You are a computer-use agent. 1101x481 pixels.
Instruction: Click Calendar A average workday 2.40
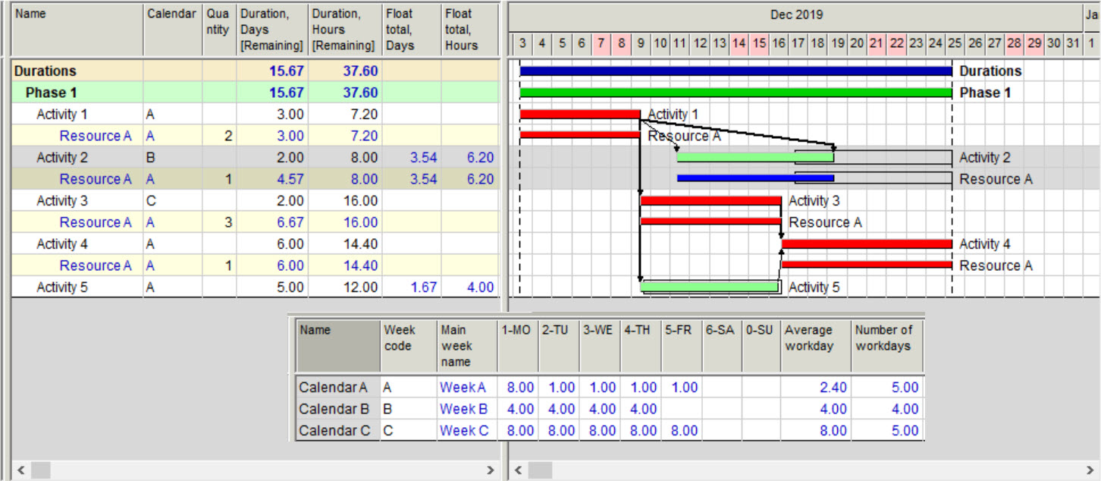point(833,388)
